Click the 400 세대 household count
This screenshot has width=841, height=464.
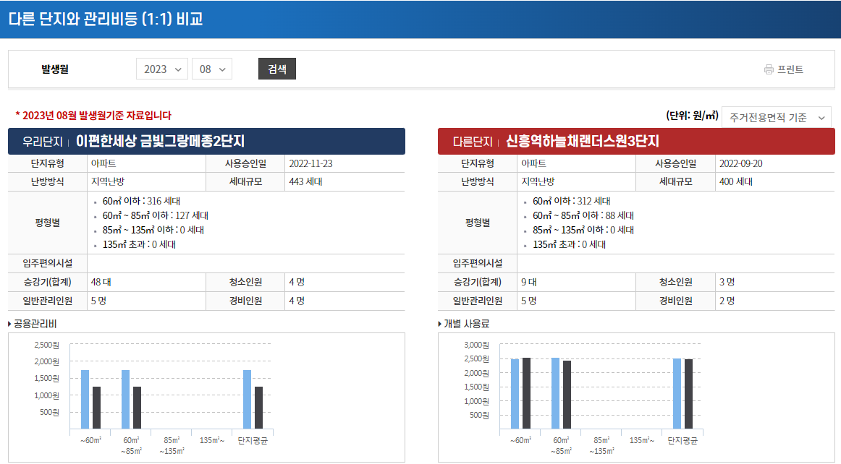pos(735,181)
